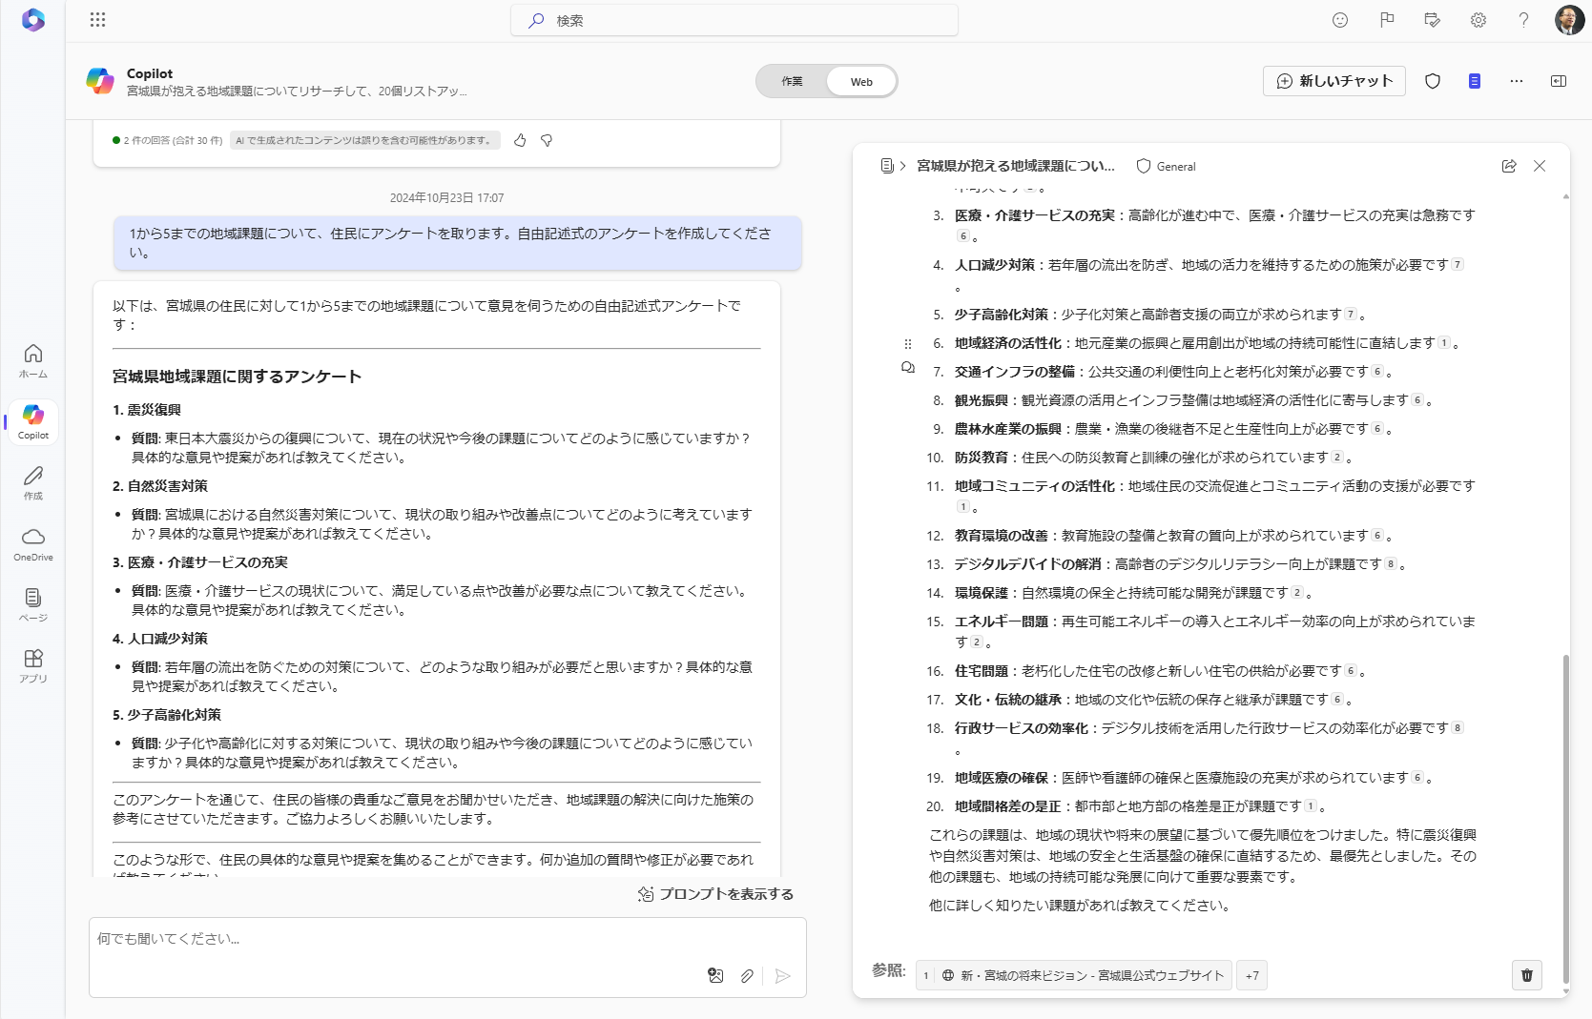Click list item 住宅問題 in the page
This screenshot has height=1019, width=1592.
1148,671
